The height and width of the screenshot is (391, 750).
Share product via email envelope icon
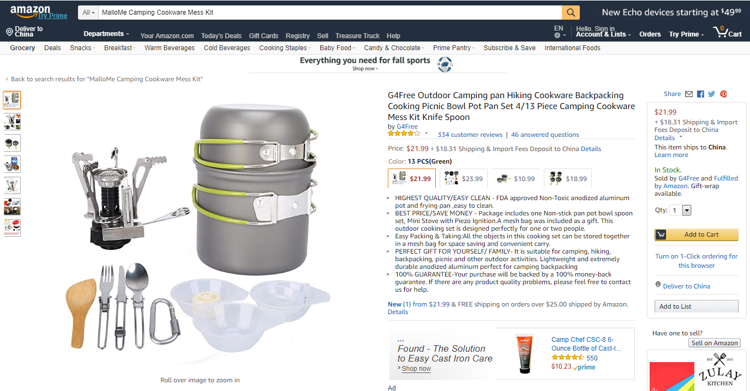coord(689,94)
